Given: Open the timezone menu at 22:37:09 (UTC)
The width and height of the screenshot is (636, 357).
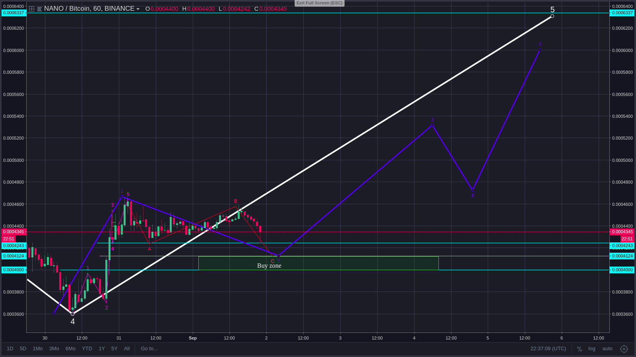Looking at the screenshot, I should tap(548, 349).
